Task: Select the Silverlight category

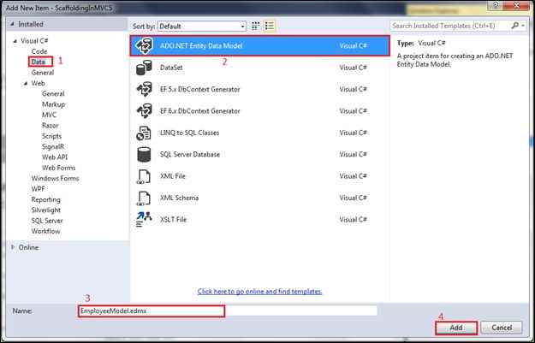Action: pyautogui.click(x=46, y=210)
